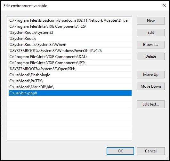This screenshot has width=170, height=161.
Task: Select the System32\Wbem path entry
Action: [70, 45]
